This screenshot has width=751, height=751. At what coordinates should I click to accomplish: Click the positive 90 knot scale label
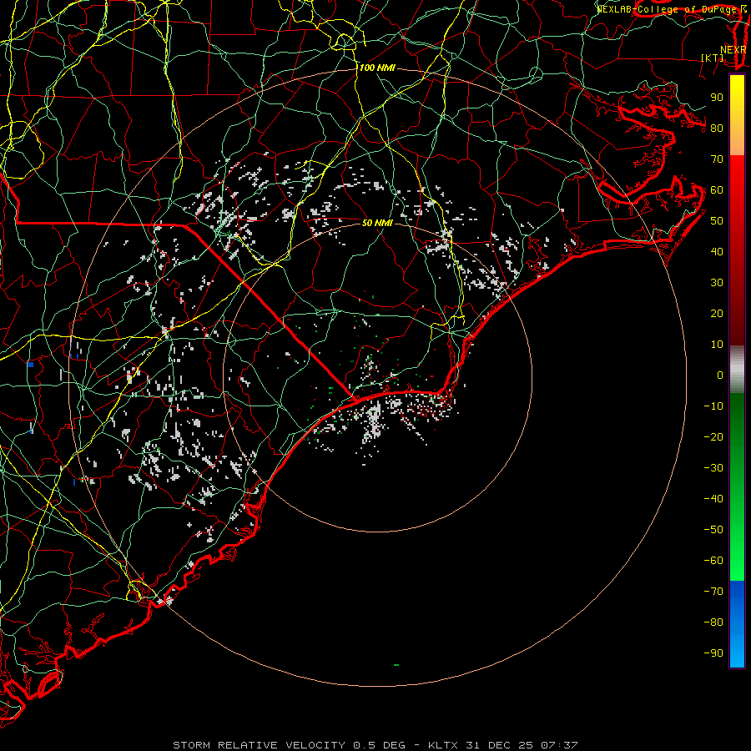[x=717, y=98]
